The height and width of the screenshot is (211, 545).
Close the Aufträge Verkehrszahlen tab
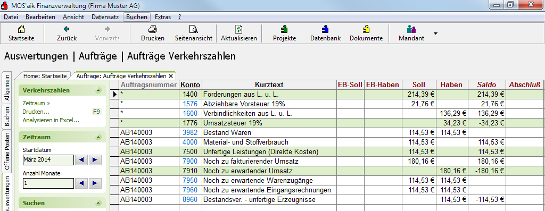click(171, 75)
